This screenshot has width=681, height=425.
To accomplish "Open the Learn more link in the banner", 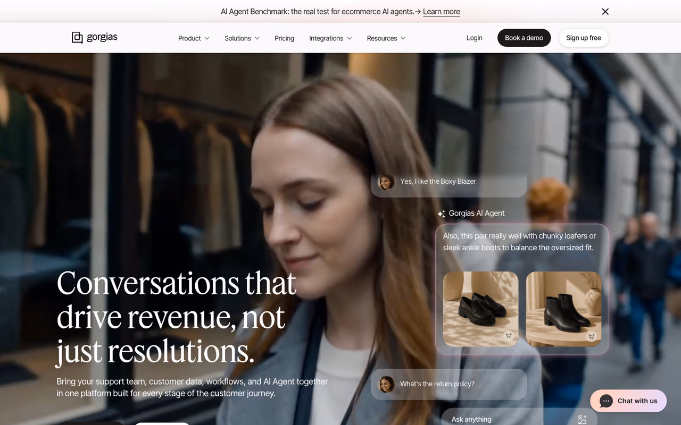I will (x=442, y=12).
